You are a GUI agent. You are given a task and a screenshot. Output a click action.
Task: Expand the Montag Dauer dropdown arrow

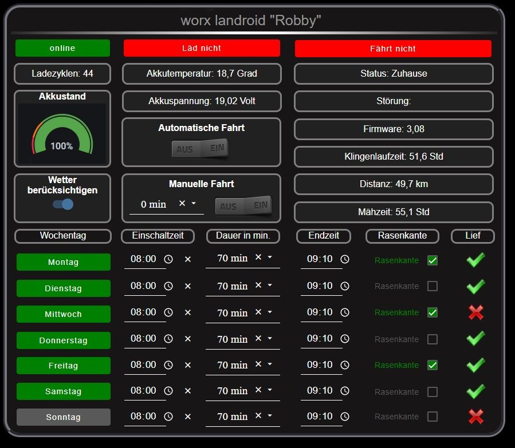[x=270, y=257]
